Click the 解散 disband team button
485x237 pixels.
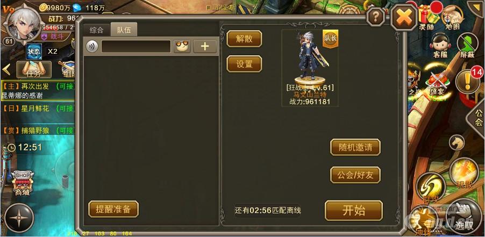(x=244, y=39)
